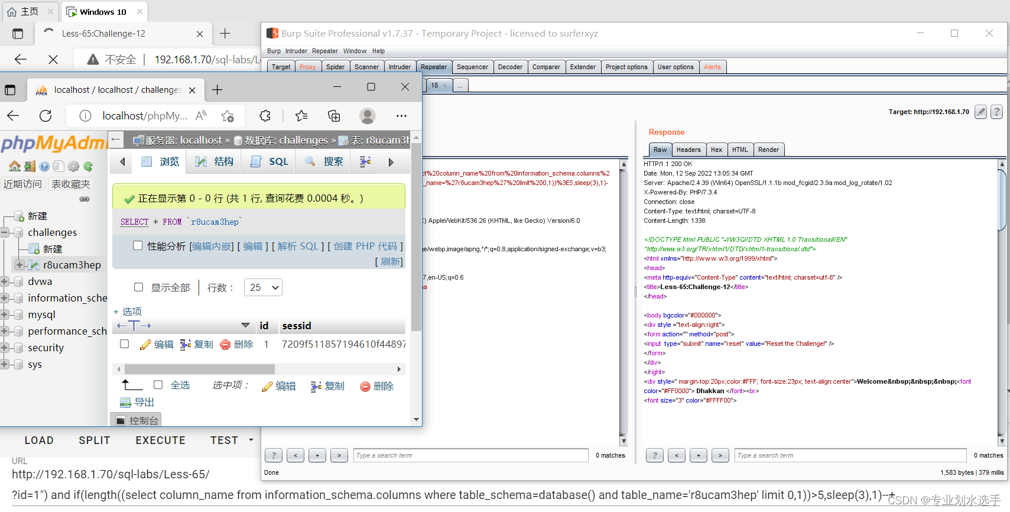This screenshot has height=512, width=1010.
Task: Click the response search term field
Action: pos(851,455)
